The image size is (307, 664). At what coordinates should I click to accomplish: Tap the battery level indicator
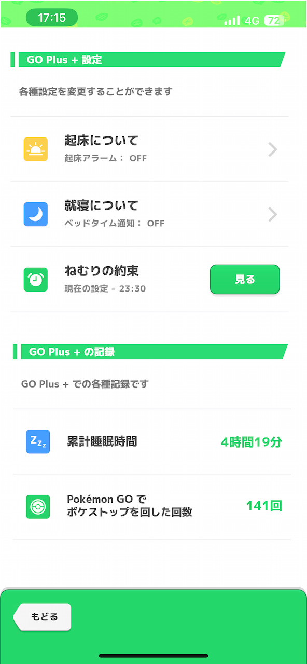(x=274, y=20)
